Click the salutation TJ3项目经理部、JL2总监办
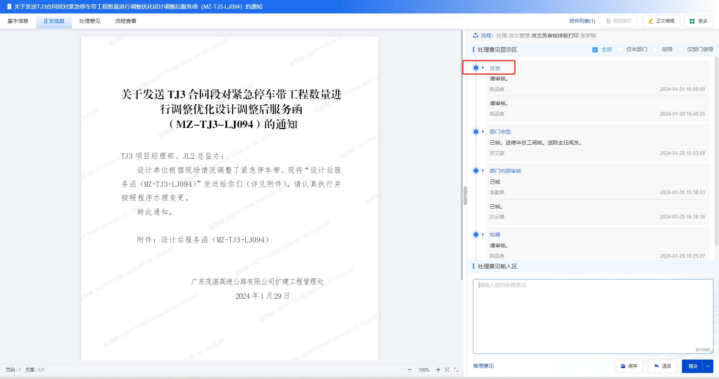 (x=173, y=156)
